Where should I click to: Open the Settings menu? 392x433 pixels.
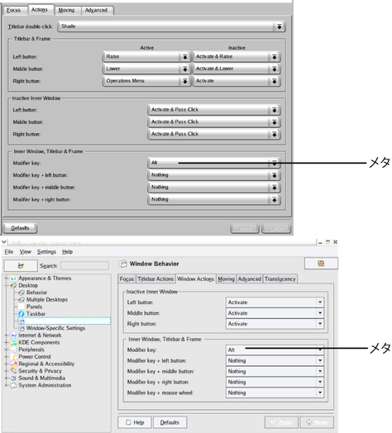(x=46, y=251)
